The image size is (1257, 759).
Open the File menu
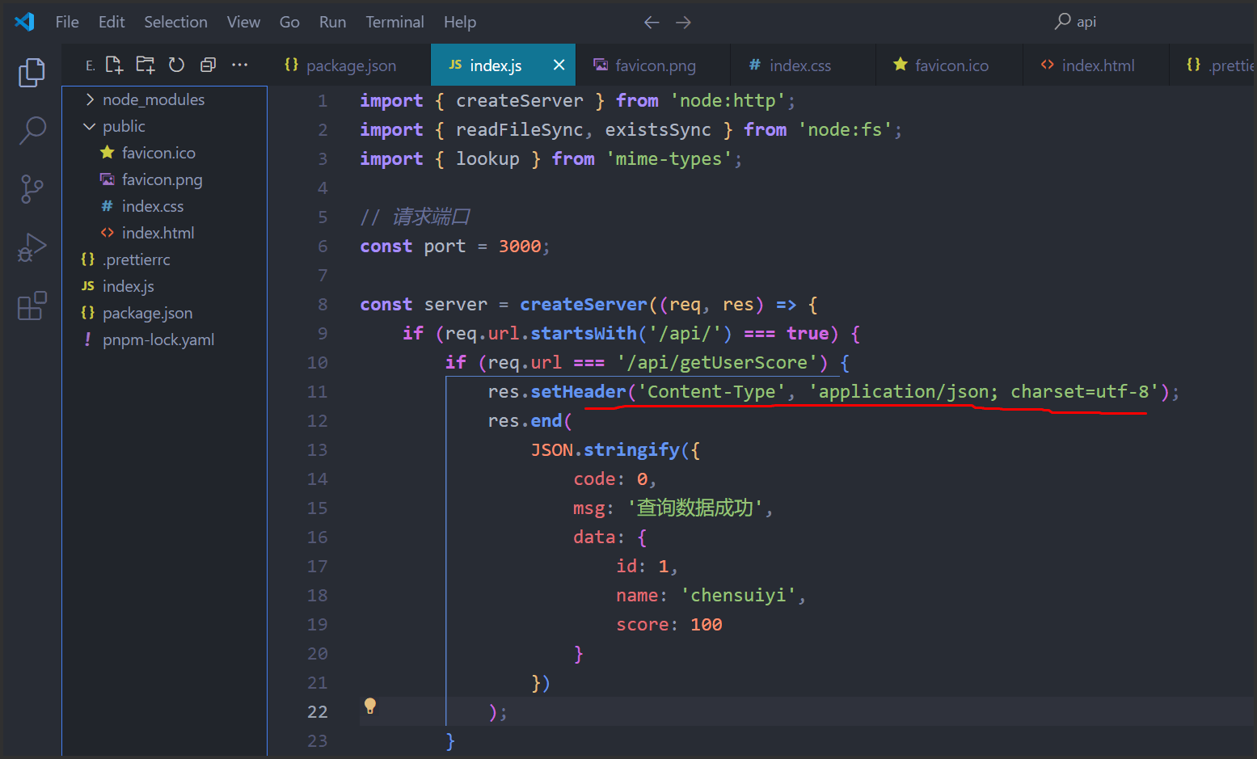[x=67, y=22]
